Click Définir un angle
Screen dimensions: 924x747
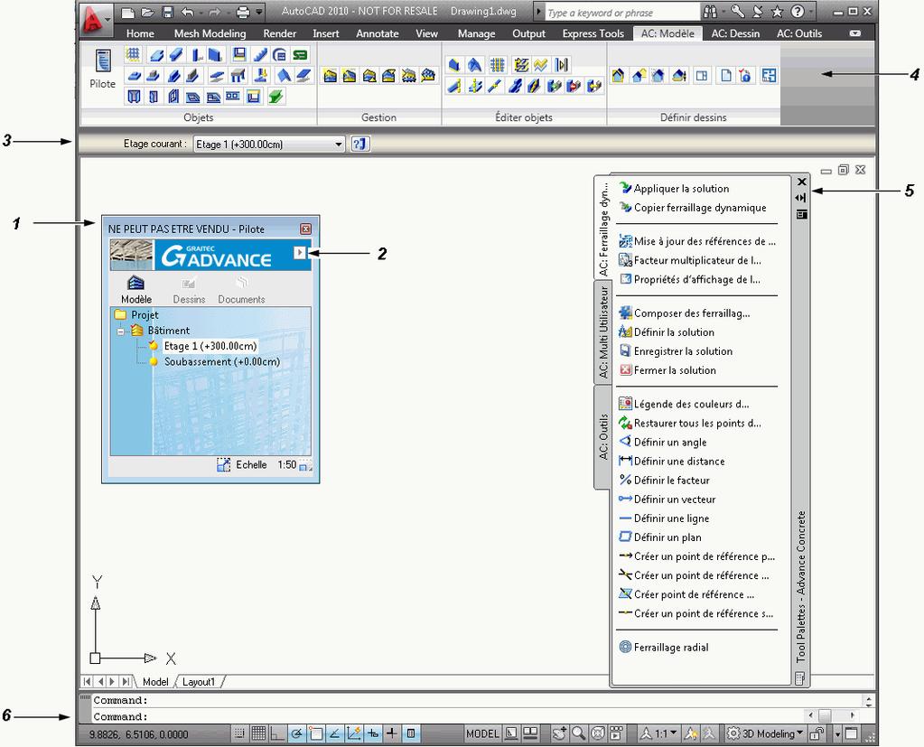point(662,442)
